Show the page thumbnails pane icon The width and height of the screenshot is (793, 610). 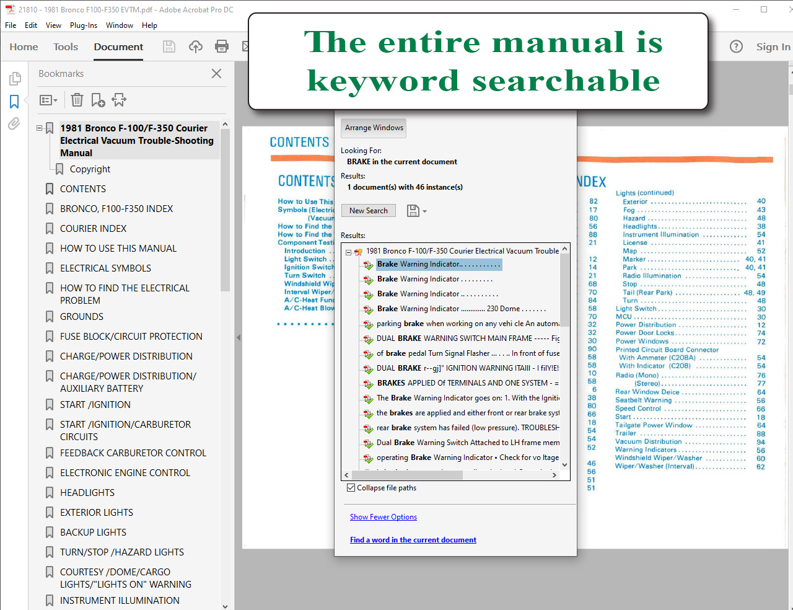click(x=15, y=79)
